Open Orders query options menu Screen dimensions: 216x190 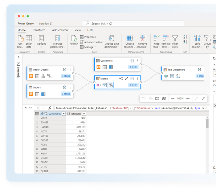(x=70, y=87)
